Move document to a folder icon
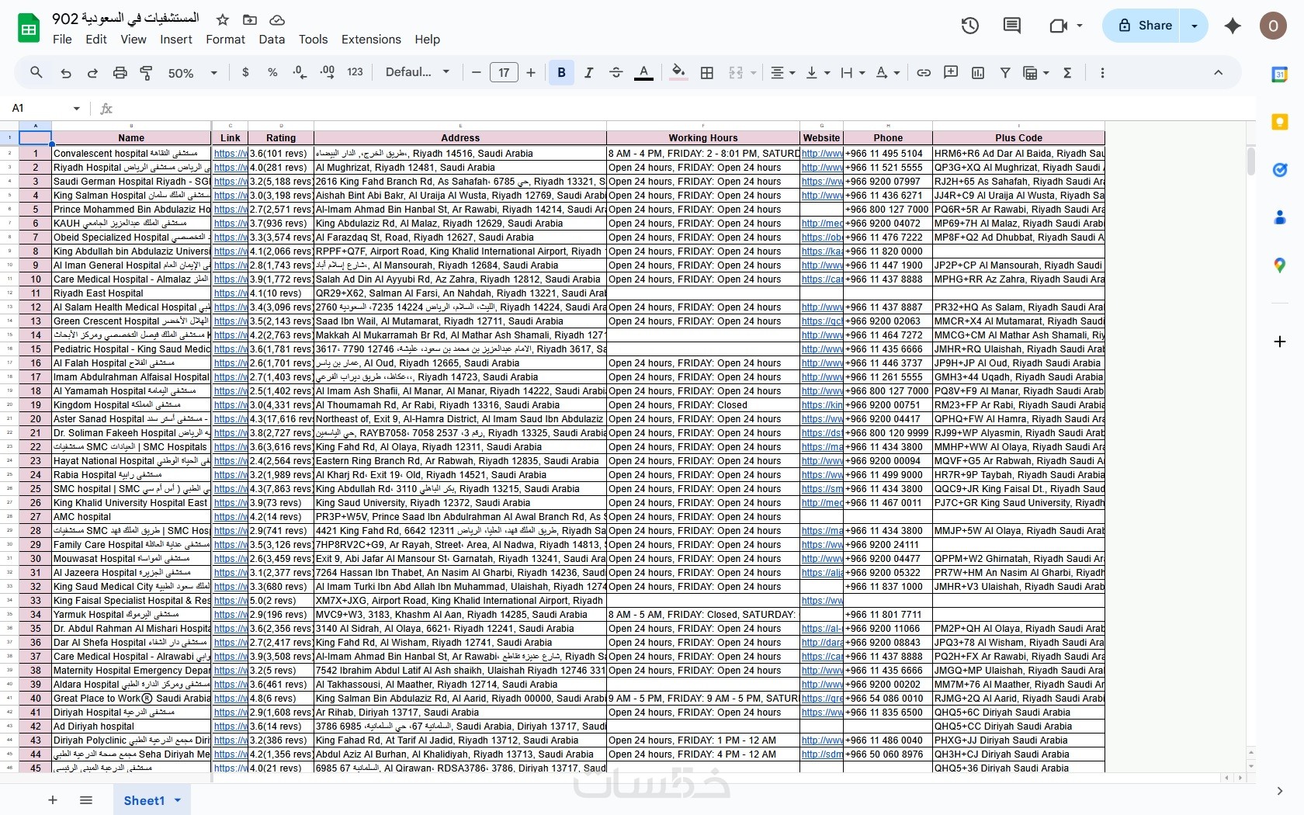 pyautogui.click(x=250, y=19)
